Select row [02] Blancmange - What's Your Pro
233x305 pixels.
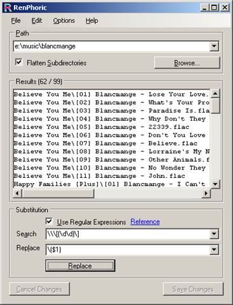[x=112, y=102]
